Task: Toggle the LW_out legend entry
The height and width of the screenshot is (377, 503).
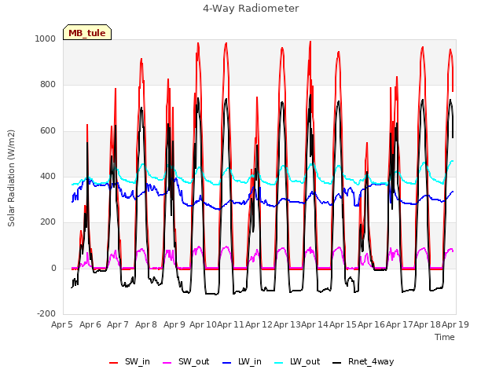Action: (x=297, y=362)
